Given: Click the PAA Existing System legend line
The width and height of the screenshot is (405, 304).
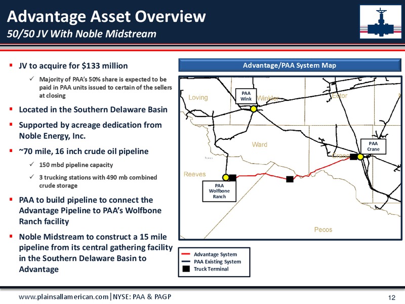Looking at the screenshot, I should (186, 261).
